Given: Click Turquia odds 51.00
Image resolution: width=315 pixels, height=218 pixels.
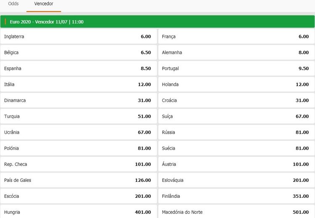Looking at the screenshot, I should click(78, 116).
